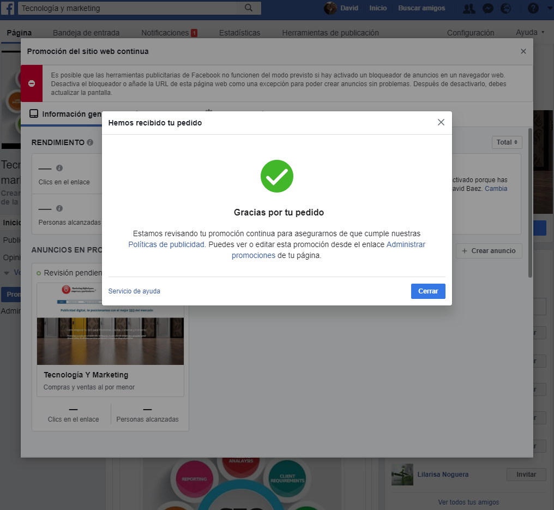Click the Facebook logo icon
554x510 pixels.
pos(8,8)
